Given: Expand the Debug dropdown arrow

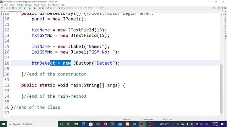Looking at the screenshot, I should coord(22,8).
